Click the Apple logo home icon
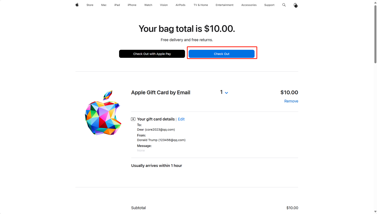 pos(77,5)
